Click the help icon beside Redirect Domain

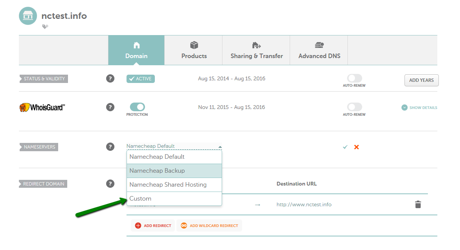110,184
